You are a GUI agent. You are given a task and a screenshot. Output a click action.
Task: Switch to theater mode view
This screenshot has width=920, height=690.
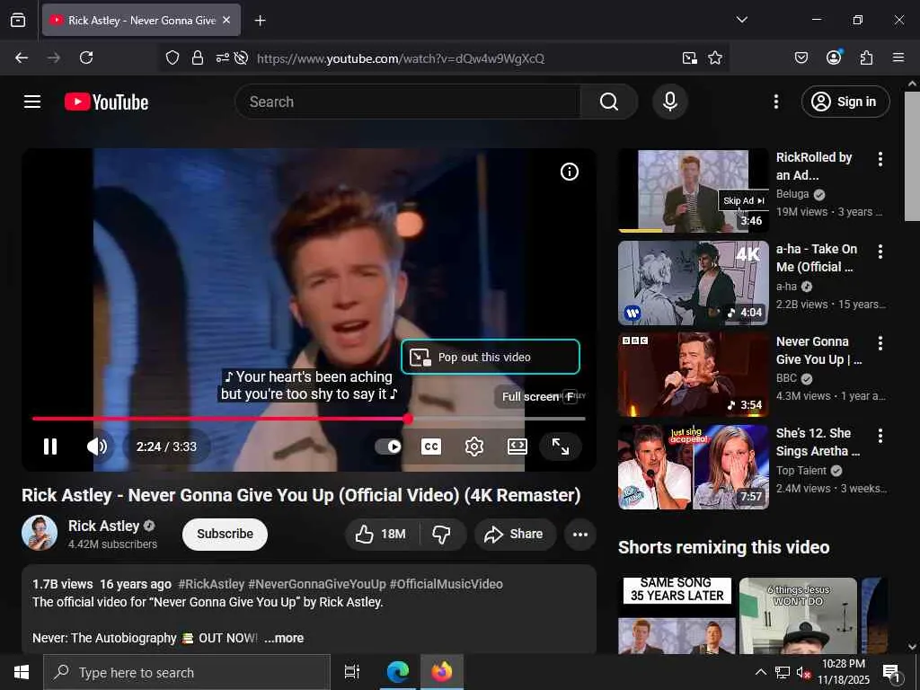[517, 447]
